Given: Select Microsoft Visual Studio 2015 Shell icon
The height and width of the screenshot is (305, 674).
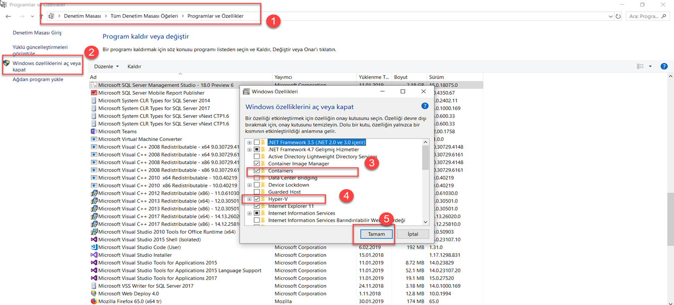Looking at the screenshot, I should coord(94,239).
